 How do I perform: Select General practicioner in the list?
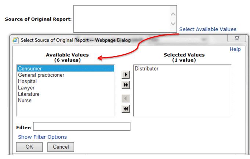pyautogui.click(x=41, y=75)
